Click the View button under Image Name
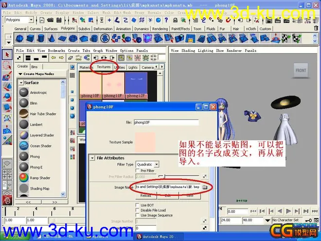 [x=190, y=196]
